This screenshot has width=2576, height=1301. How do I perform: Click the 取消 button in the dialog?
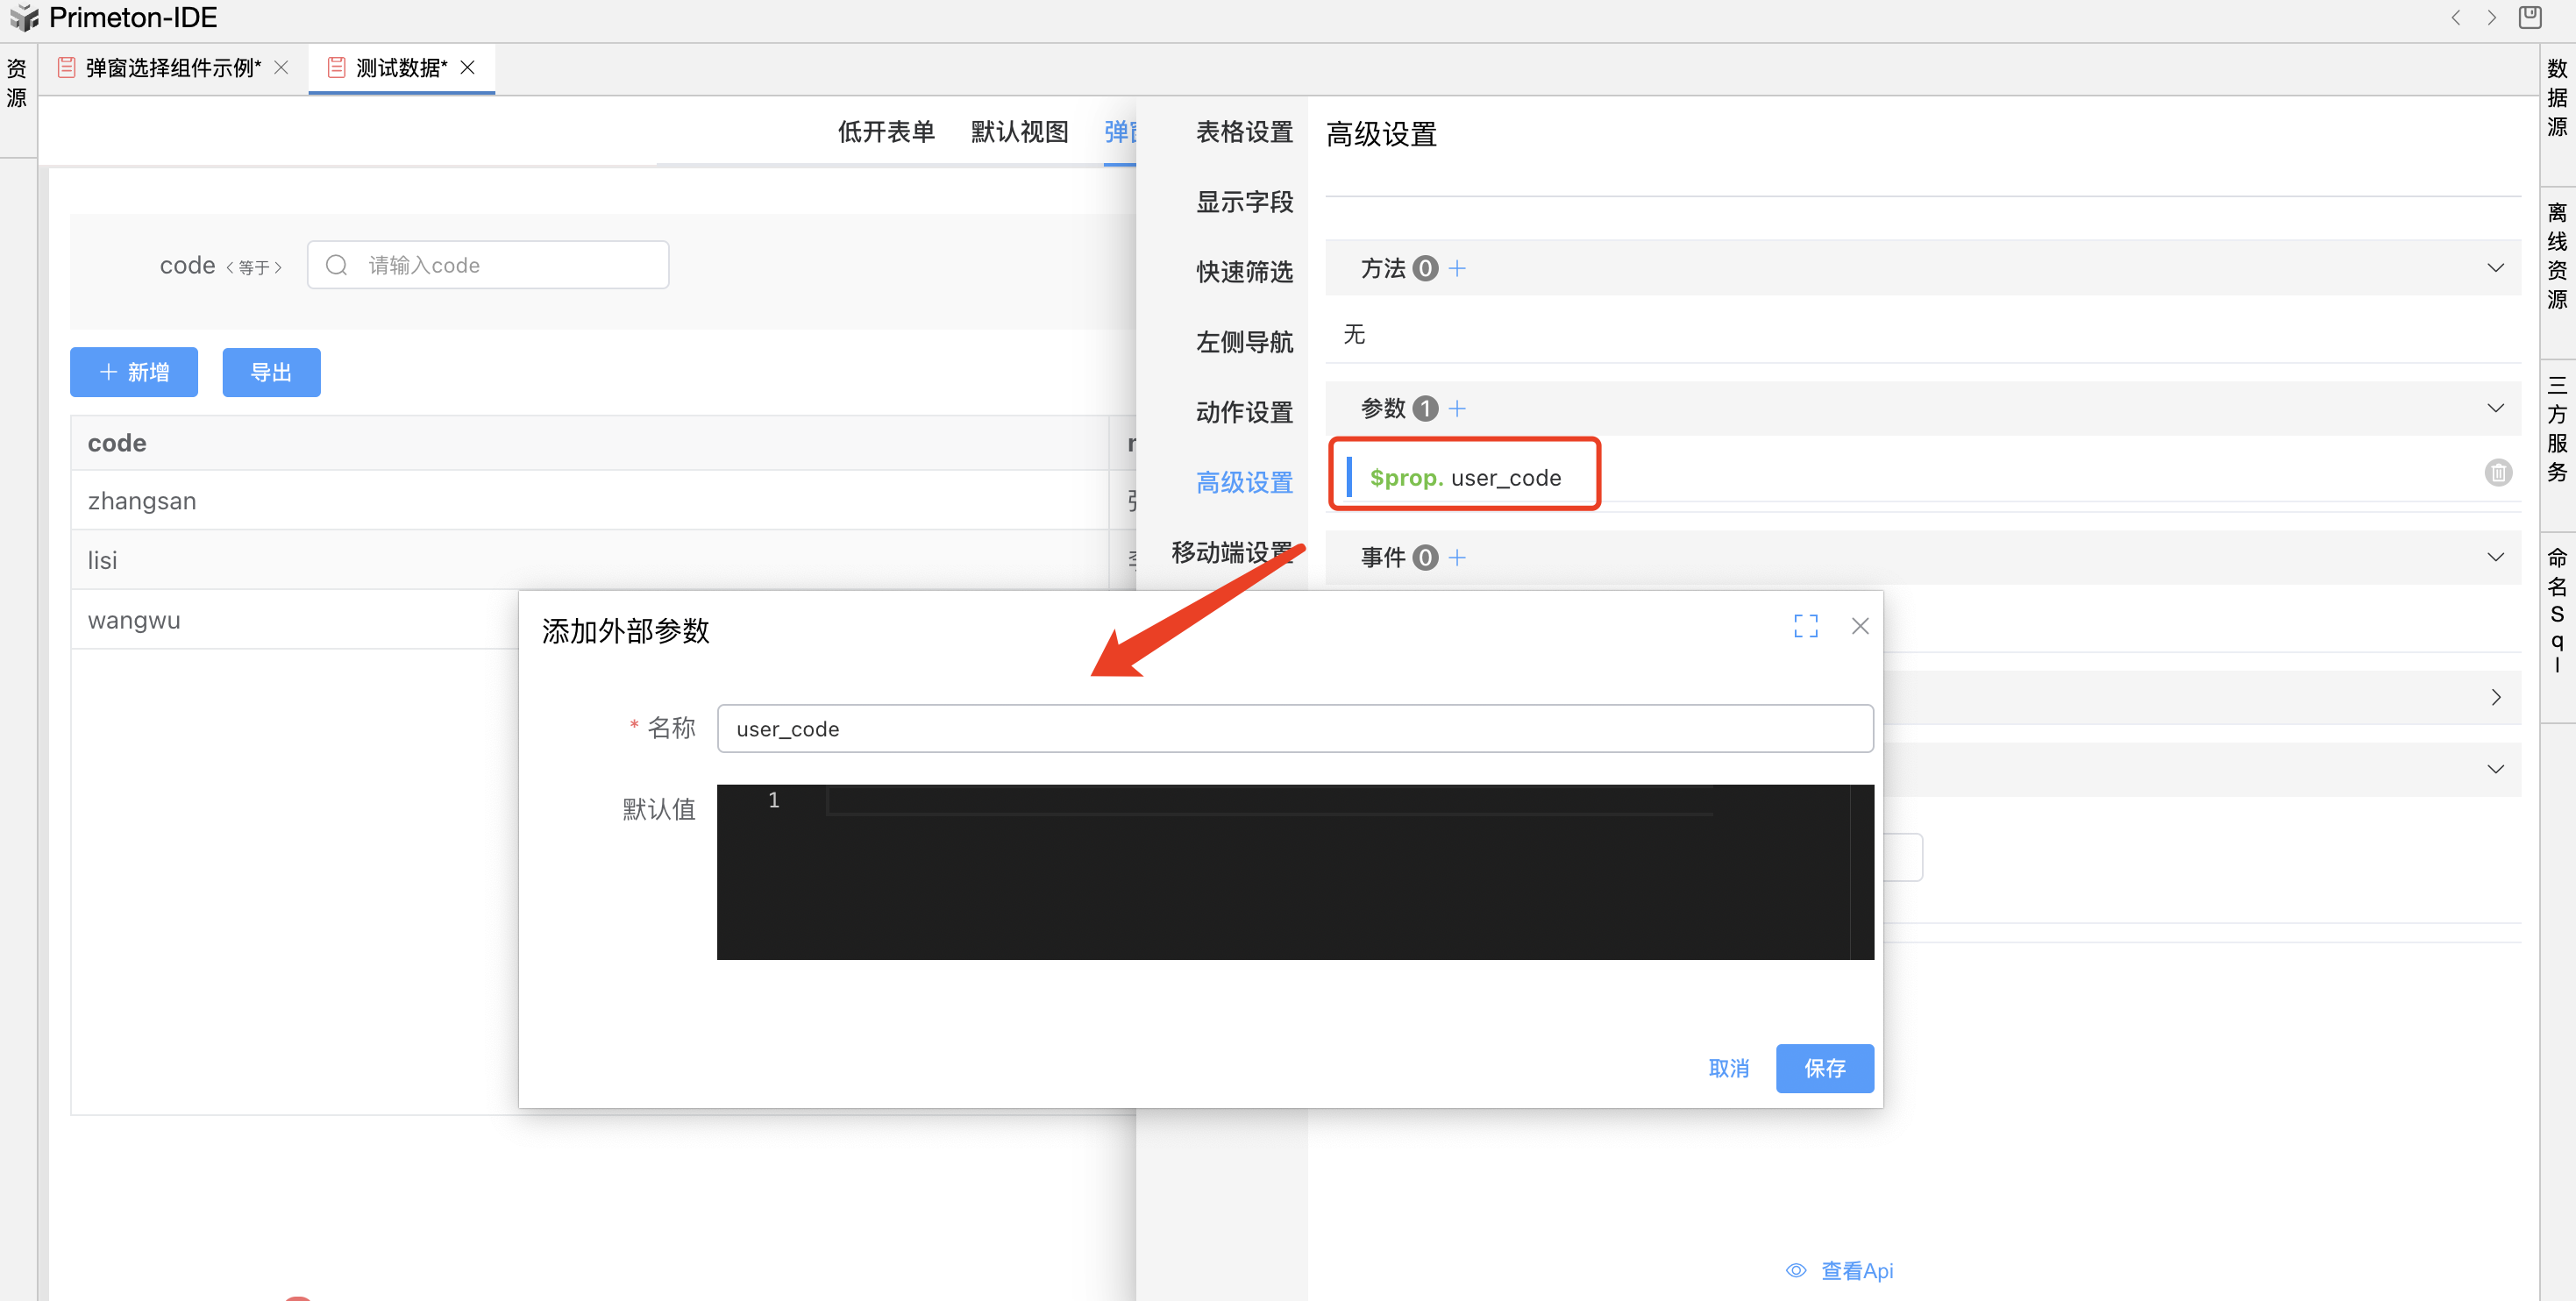click(1728, 1068)
